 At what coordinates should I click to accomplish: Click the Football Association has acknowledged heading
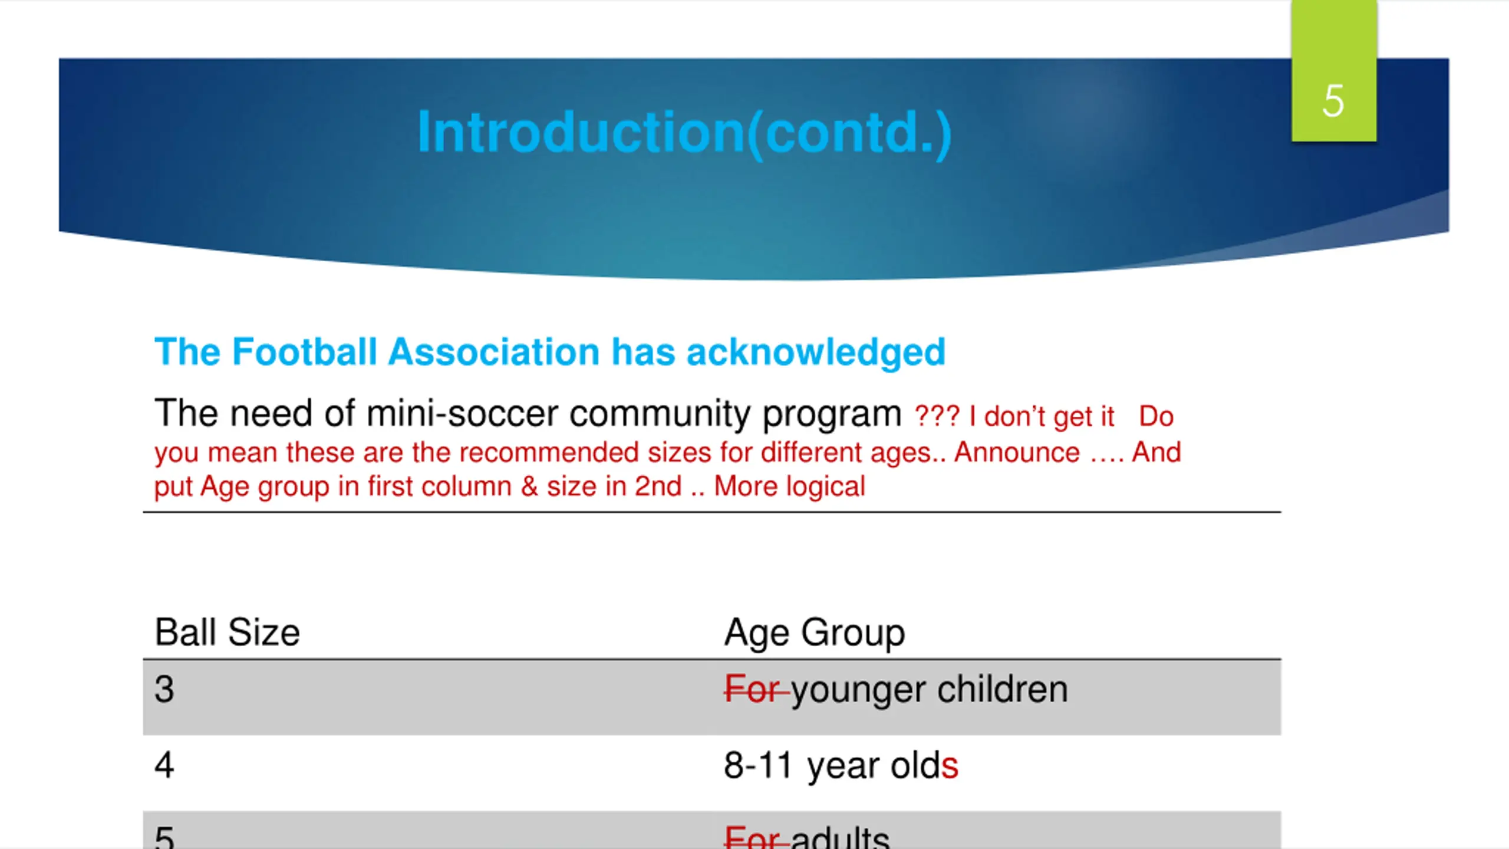tap(549, 352)
